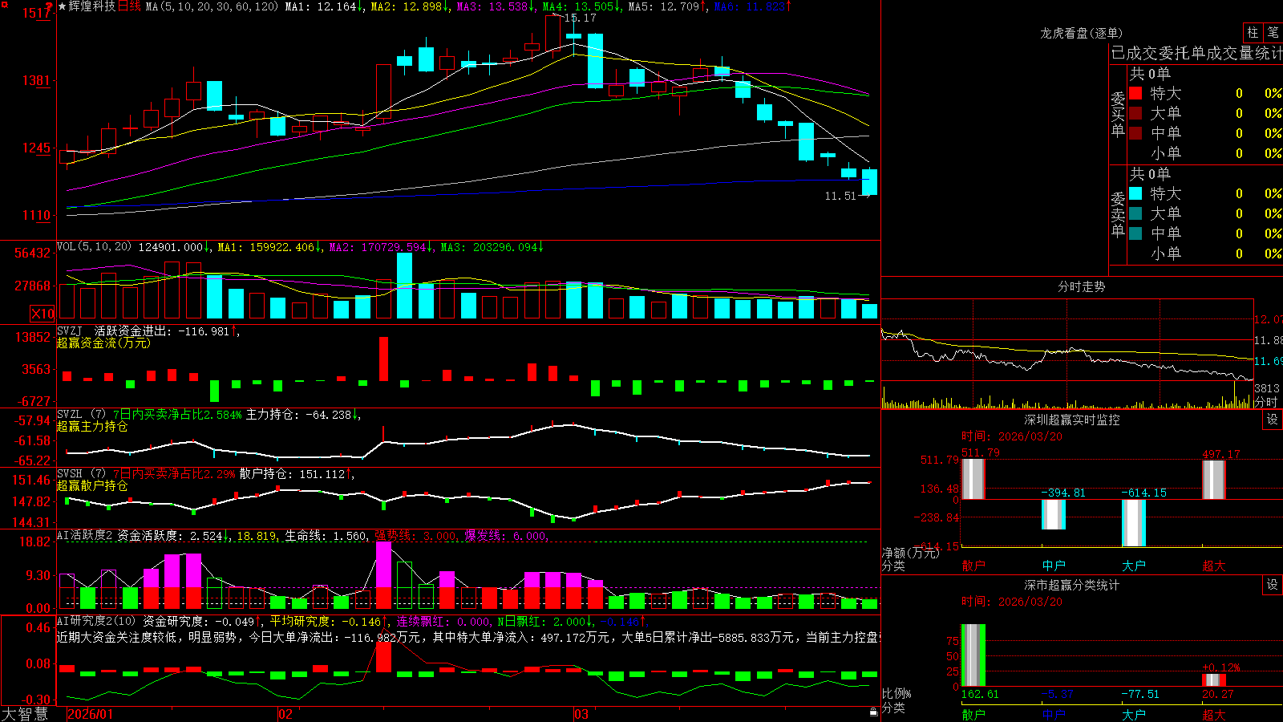Image resolution: width=1283 pixels, height=722 pixels.
Task: Click the 平均研究度: -0.146 label
Action: (x=325, y=621)
